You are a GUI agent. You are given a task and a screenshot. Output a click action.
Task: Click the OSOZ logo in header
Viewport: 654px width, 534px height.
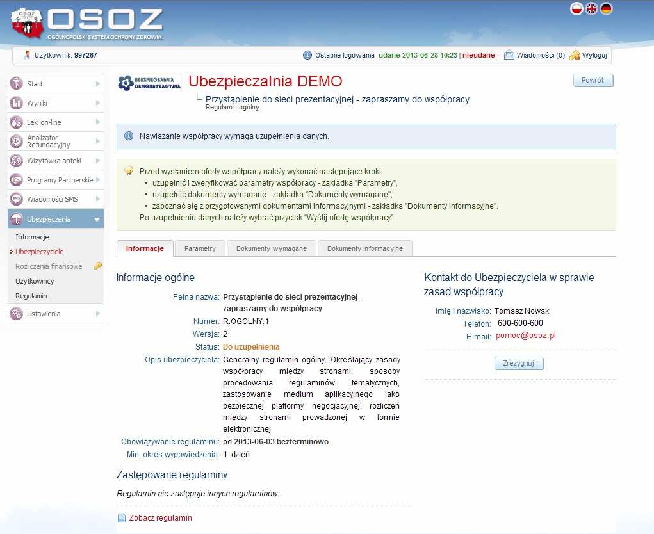[86, 24]
